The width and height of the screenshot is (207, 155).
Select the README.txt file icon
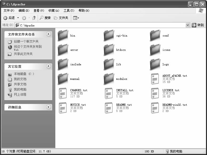click(x=109, y=108)
